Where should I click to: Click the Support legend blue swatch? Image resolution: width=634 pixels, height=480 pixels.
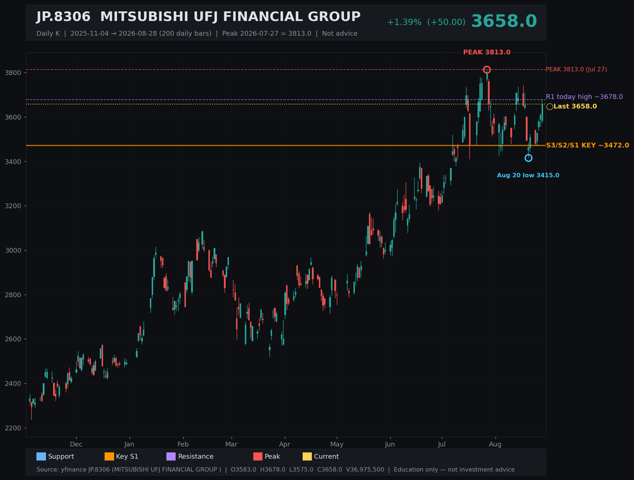(x=41, y=456)
